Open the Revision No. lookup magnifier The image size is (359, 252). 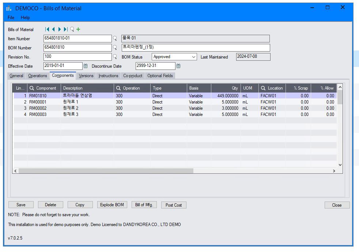point(115,57)
